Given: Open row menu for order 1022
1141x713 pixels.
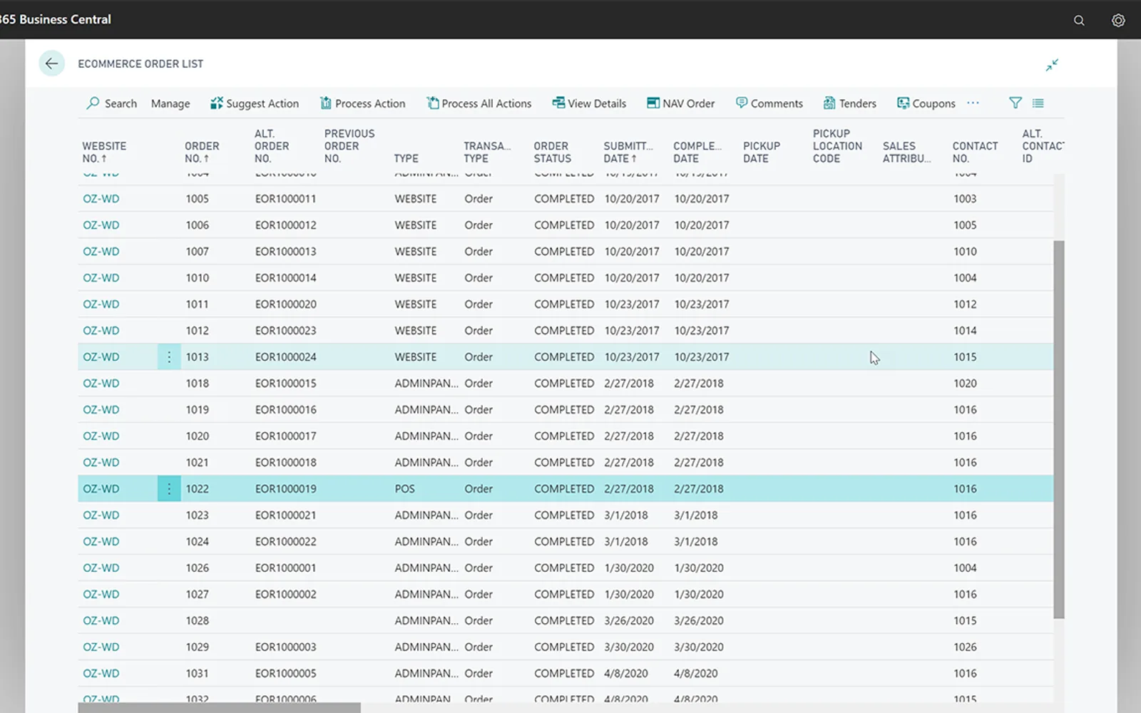Looking at the screenshot, I should click(169, 489).
